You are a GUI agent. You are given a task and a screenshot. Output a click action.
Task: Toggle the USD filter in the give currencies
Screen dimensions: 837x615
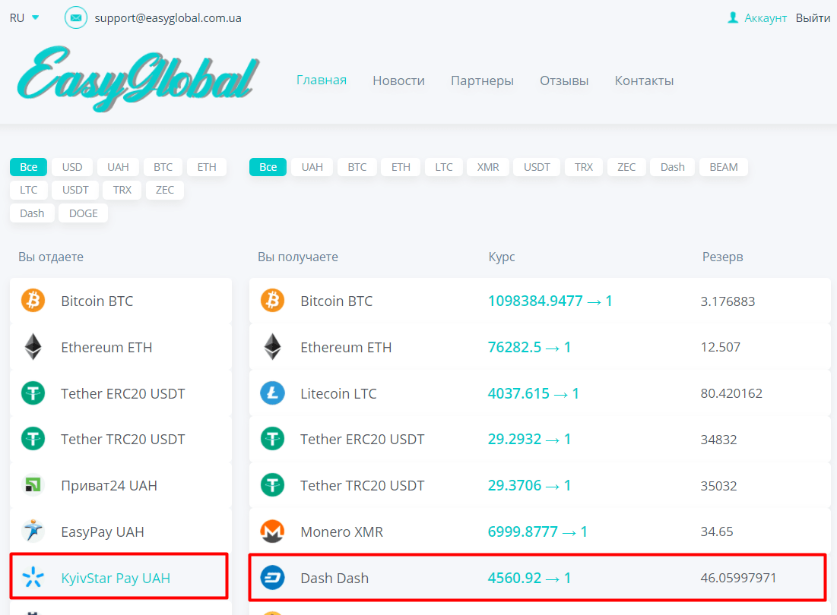[72, 167]
